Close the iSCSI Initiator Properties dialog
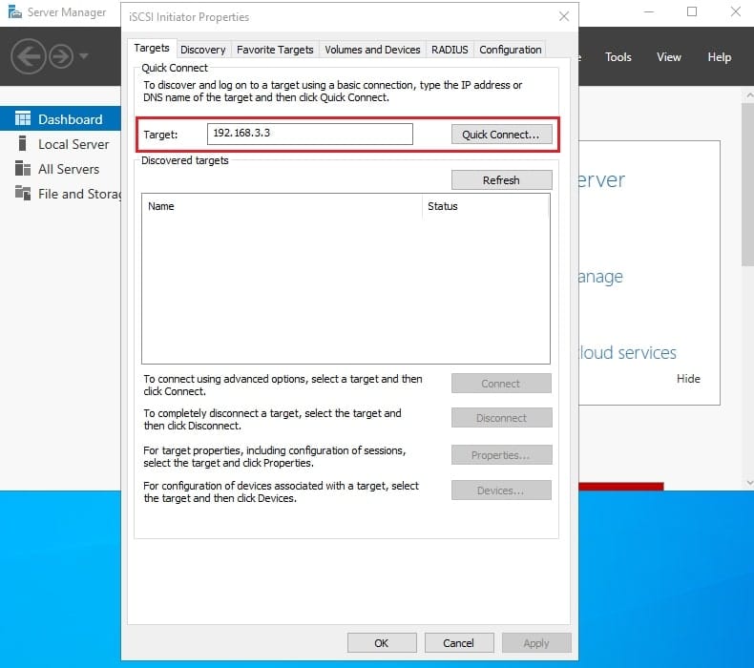Screen dimensions: 754x668 pyautogui.click(x=564, y=17)
